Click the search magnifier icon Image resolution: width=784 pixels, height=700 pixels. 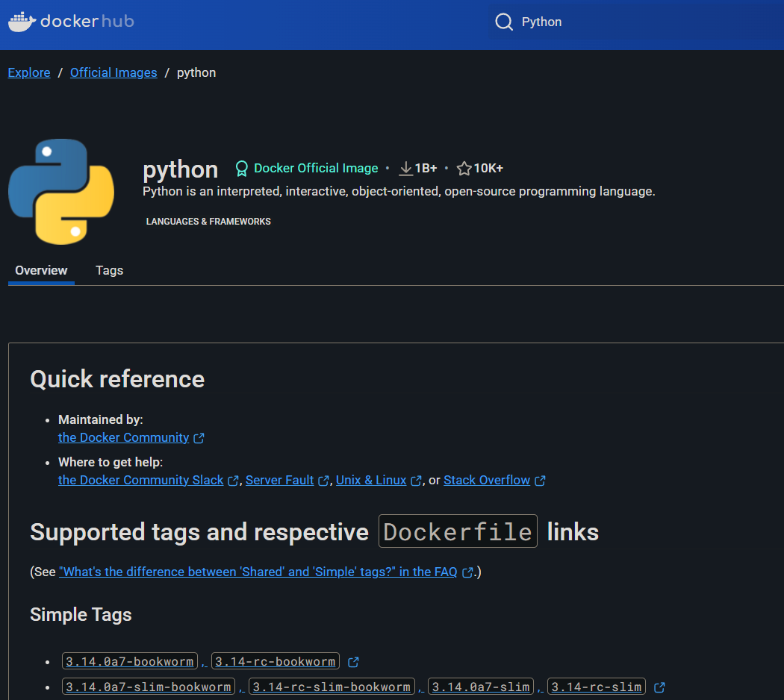point(504,22)
